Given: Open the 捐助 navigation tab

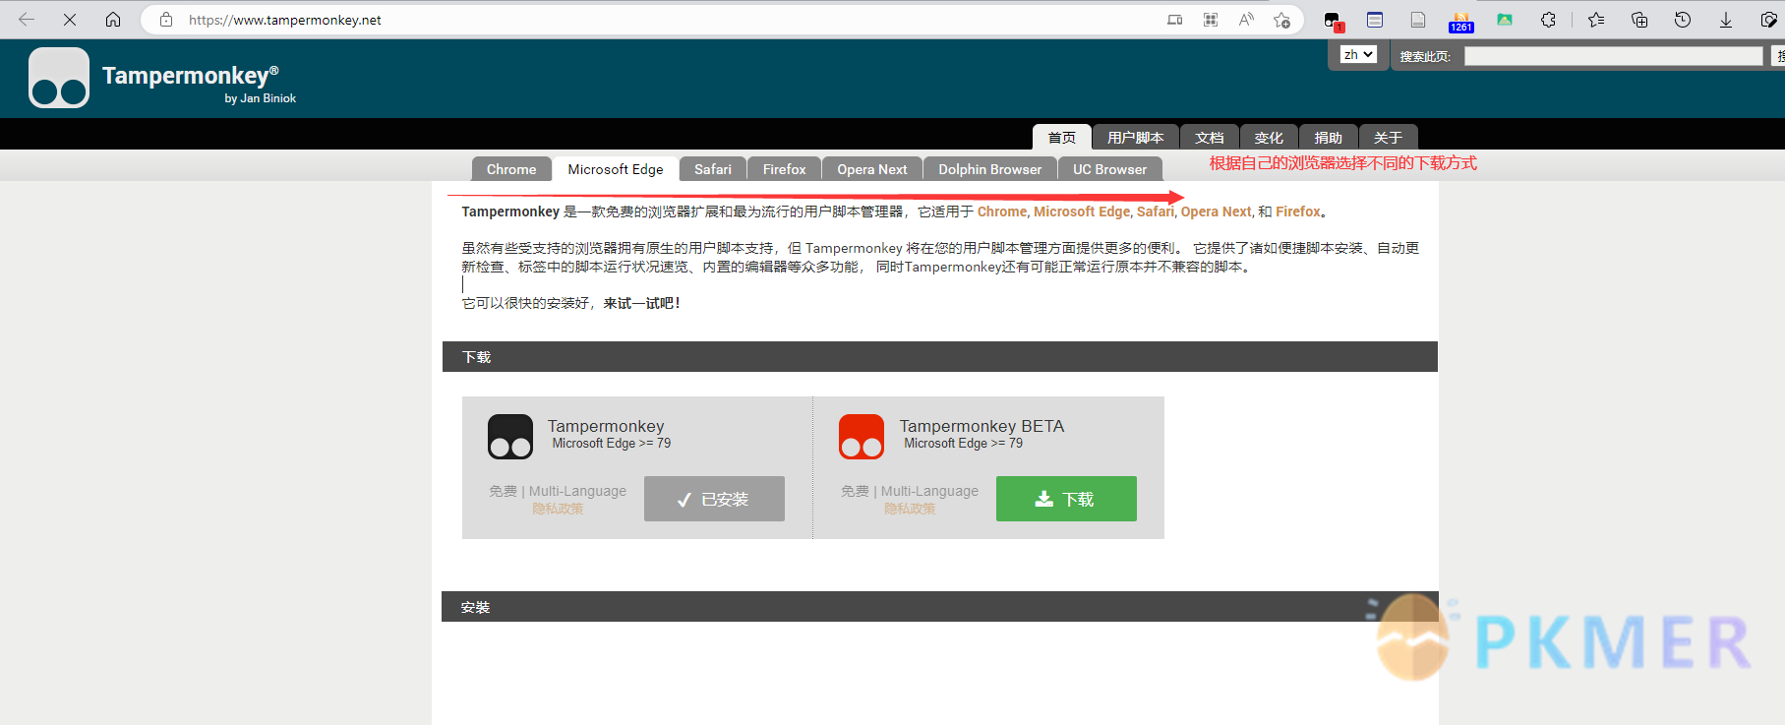Looking at the screenshot, I should click(1329, 138).
